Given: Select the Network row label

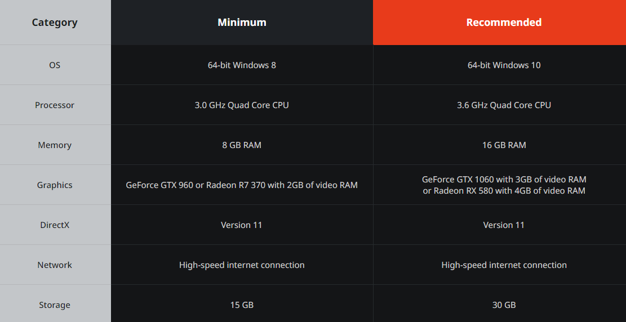Looking at the screenshot, I should point(55,265).
